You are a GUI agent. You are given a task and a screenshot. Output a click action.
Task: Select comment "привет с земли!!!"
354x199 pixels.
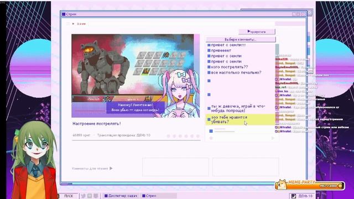pyautogui.click(x=228, y=45)
